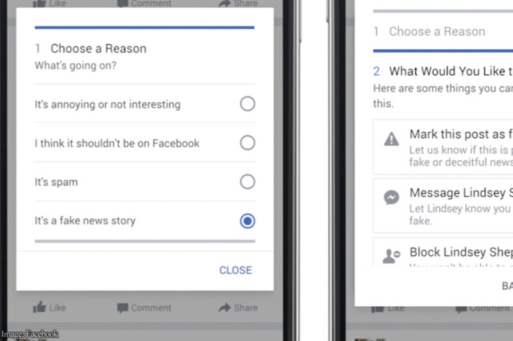This screenshot has width=513, height=341.
Task: Select "It's annoying or not interesting" radio button
Action: point(248,104)
